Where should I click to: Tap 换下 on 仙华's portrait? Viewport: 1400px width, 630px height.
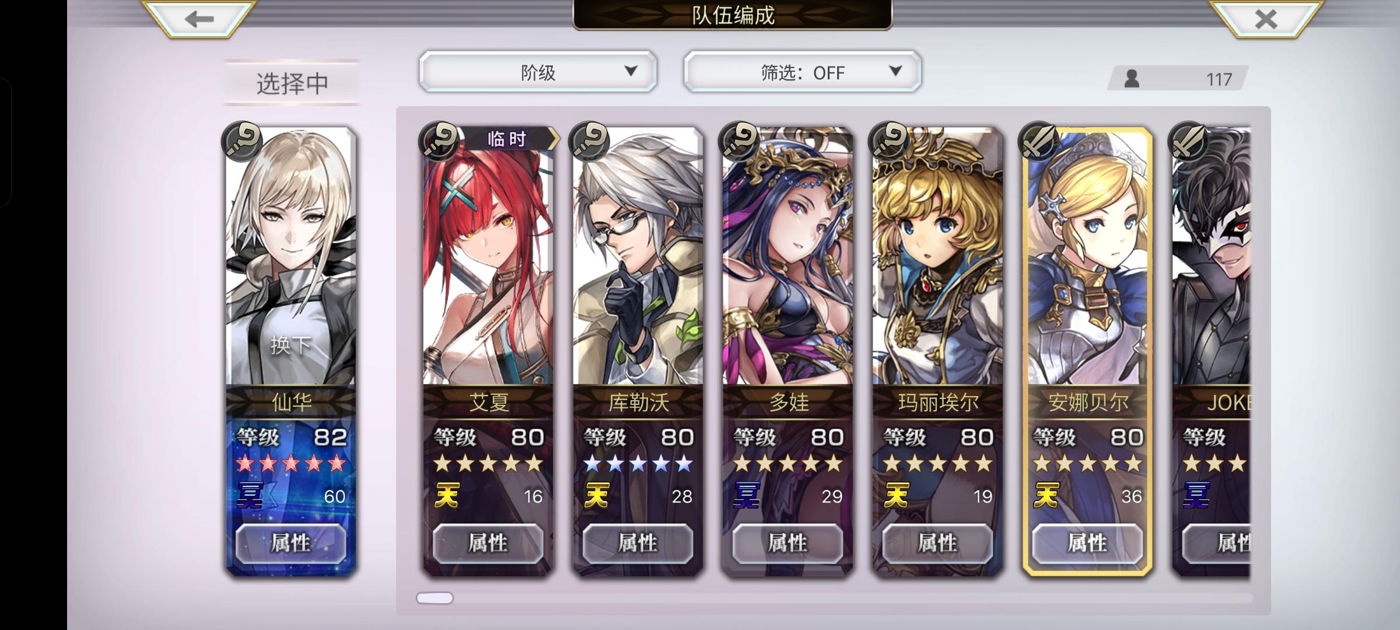click(x=290, y=345)
